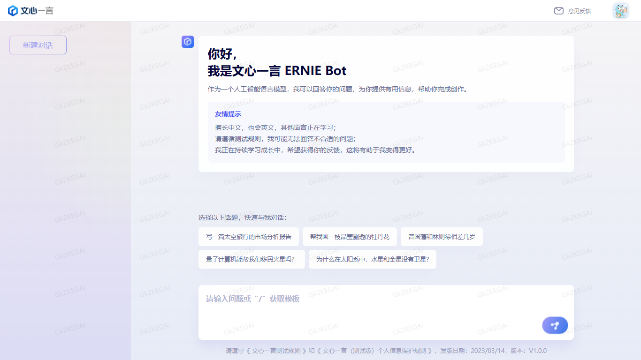
Task: Open the 意见反馈 envelope icon
Action: coord(558,11)
